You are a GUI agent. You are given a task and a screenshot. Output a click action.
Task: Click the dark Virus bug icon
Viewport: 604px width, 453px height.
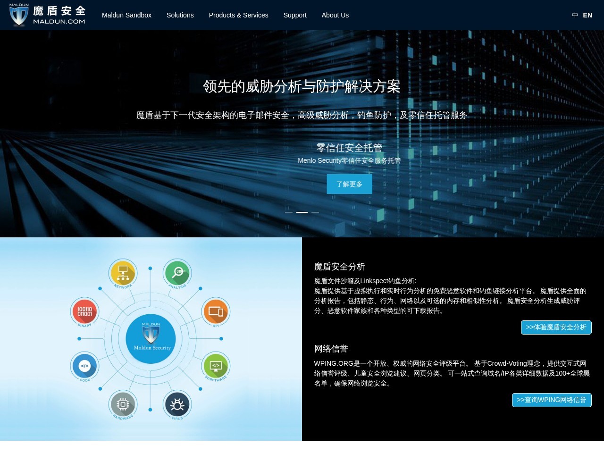tap(177, 404)
